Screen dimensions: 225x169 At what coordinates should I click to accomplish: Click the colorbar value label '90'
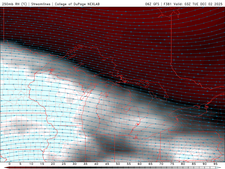(x=205, y=164)
